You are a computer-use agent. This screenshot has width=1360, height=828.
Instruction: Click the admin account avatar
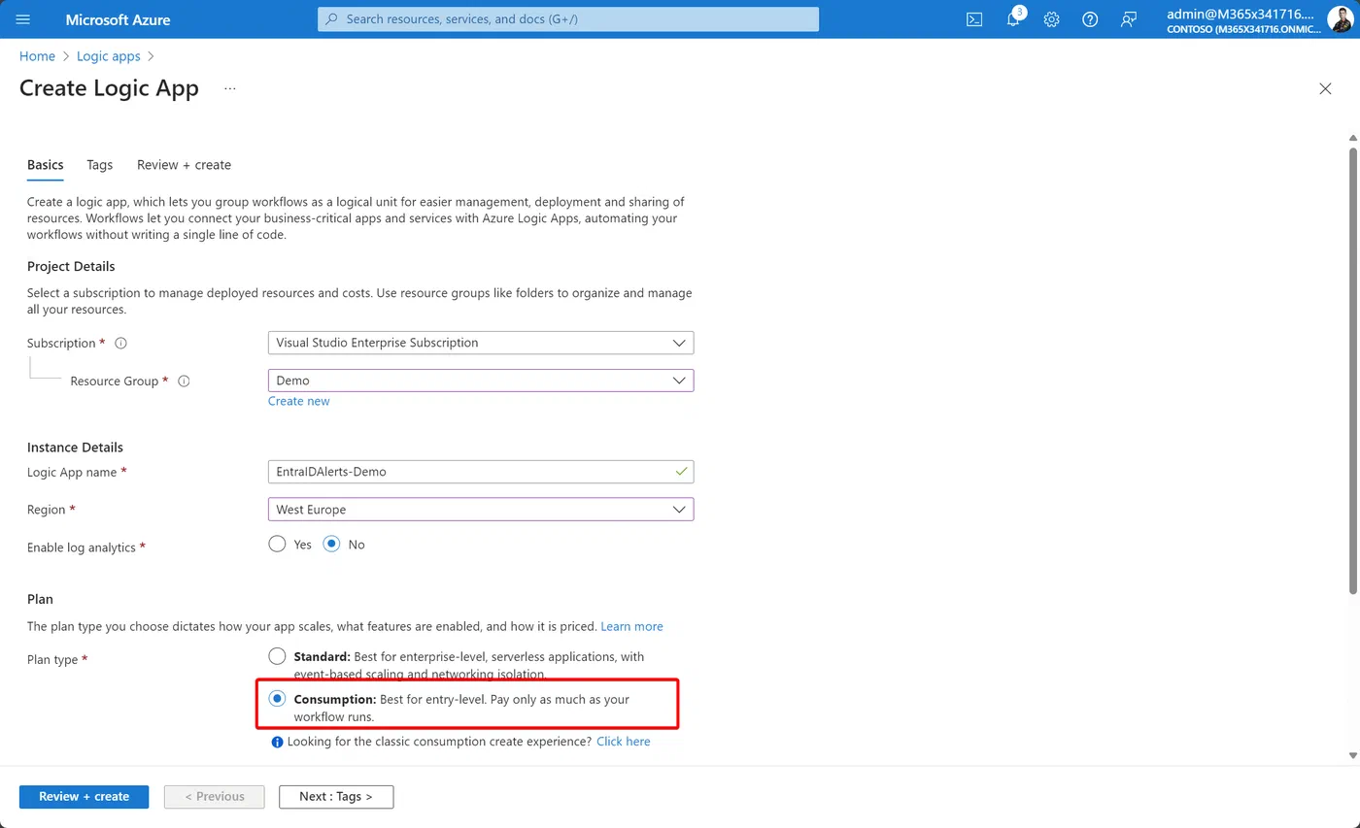(x=1340, y=19)
